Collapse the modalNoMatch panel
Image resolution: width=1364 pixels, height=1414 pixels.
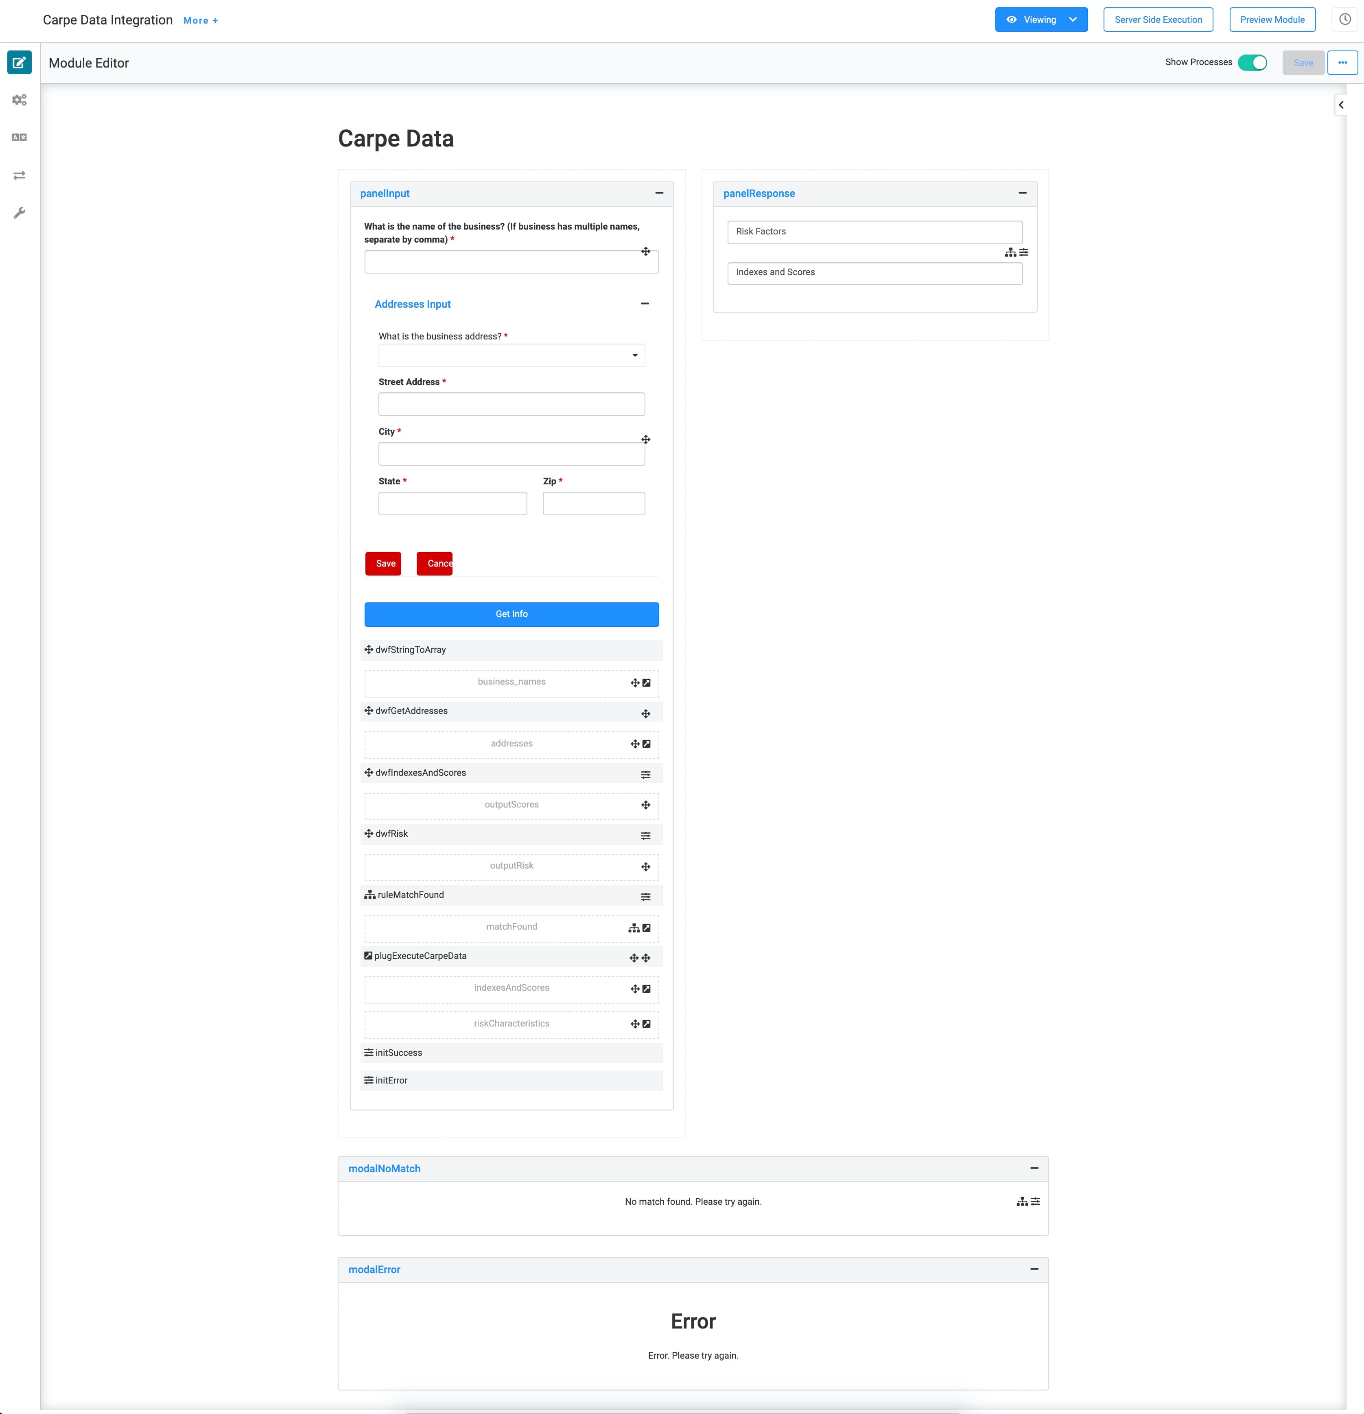pos(1034,1168)
